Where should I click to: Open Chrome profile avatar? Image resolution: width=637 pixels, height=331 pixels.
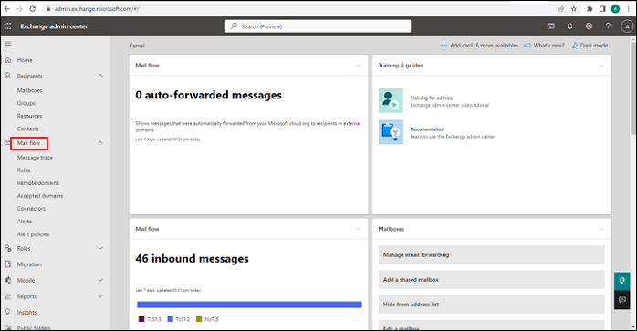[615, 9]
